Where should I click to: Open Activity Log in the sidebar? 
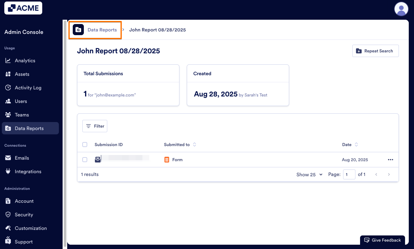[x=28, y=88]
